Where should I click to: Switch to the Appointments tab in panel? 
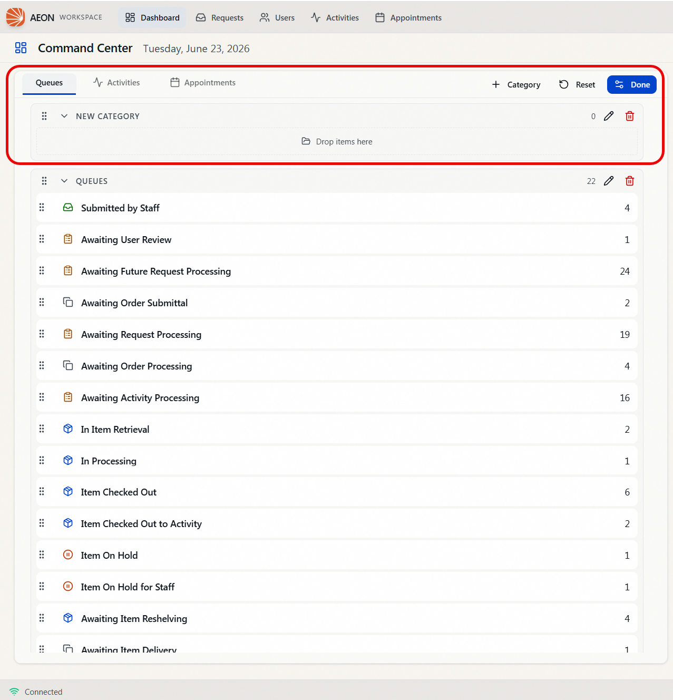203,83
